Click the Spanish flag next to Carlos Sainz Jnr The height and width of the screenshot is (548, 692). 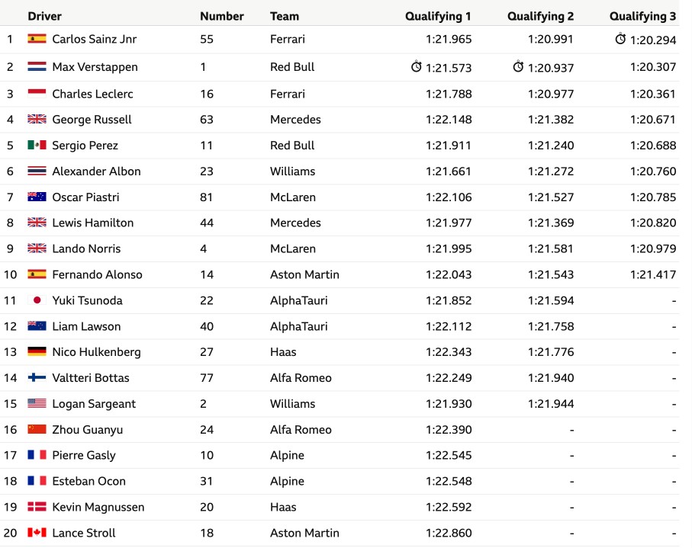pos(37,39)
